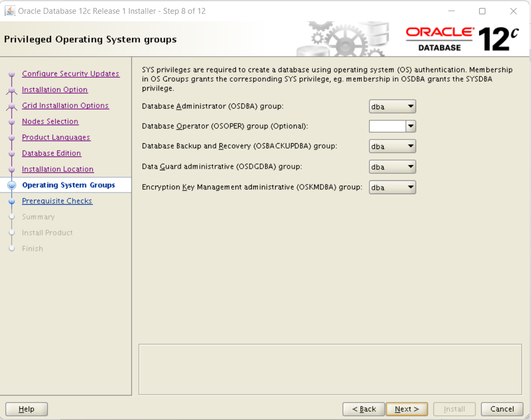
Task: Open Product Languages step
Action: 56,137
